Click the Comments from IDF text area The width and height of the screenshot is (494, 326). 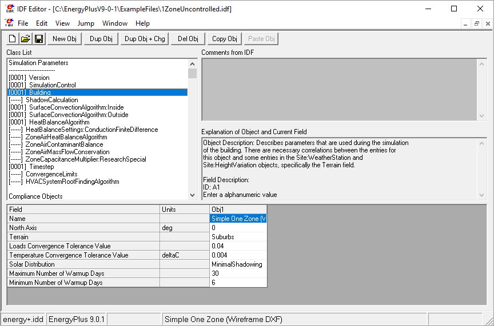point(340,90)
